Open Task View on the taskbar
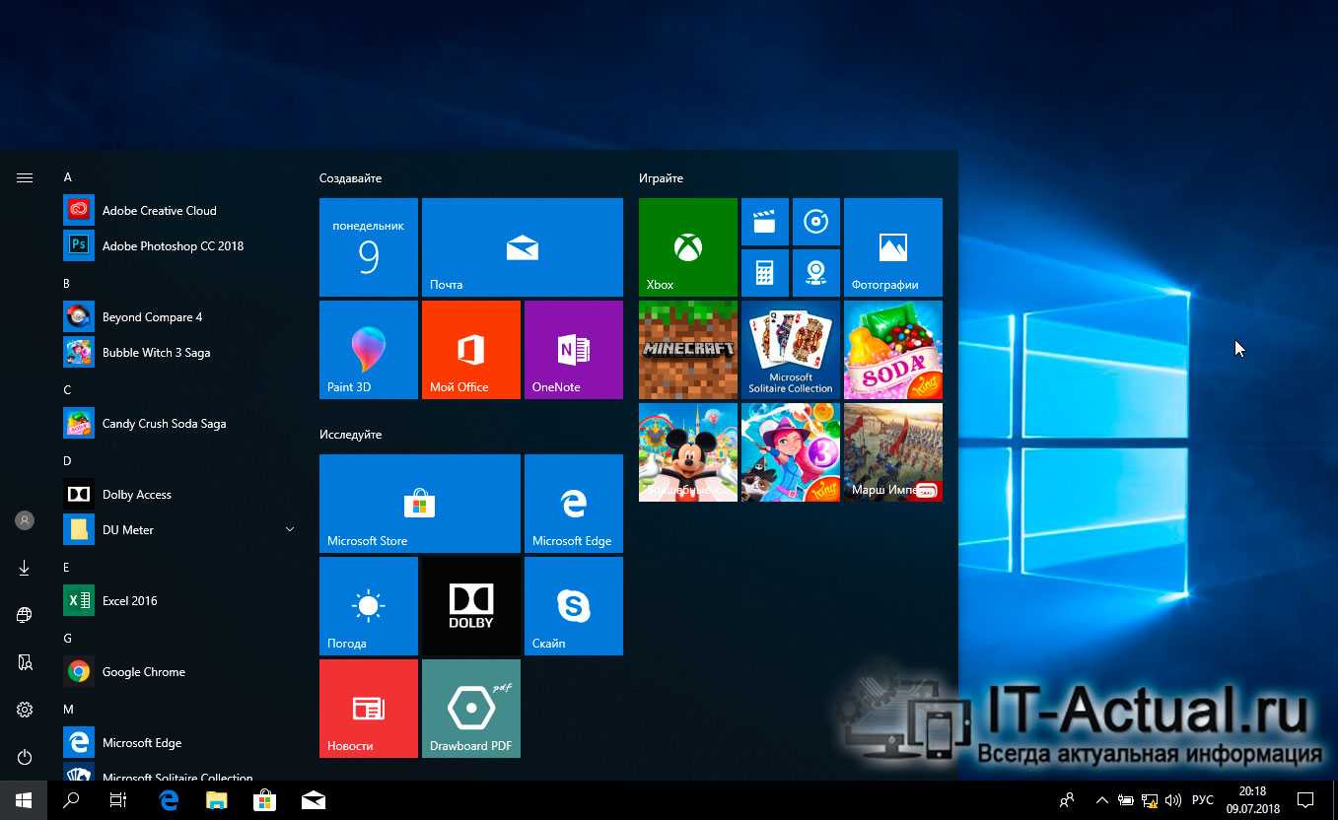The height and width of the screenshot is (820, 1338). click(x=118, y=800)
